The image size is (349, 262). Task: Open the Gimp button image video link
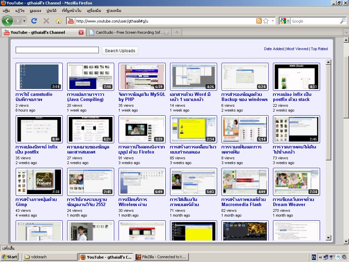[36, 202]
